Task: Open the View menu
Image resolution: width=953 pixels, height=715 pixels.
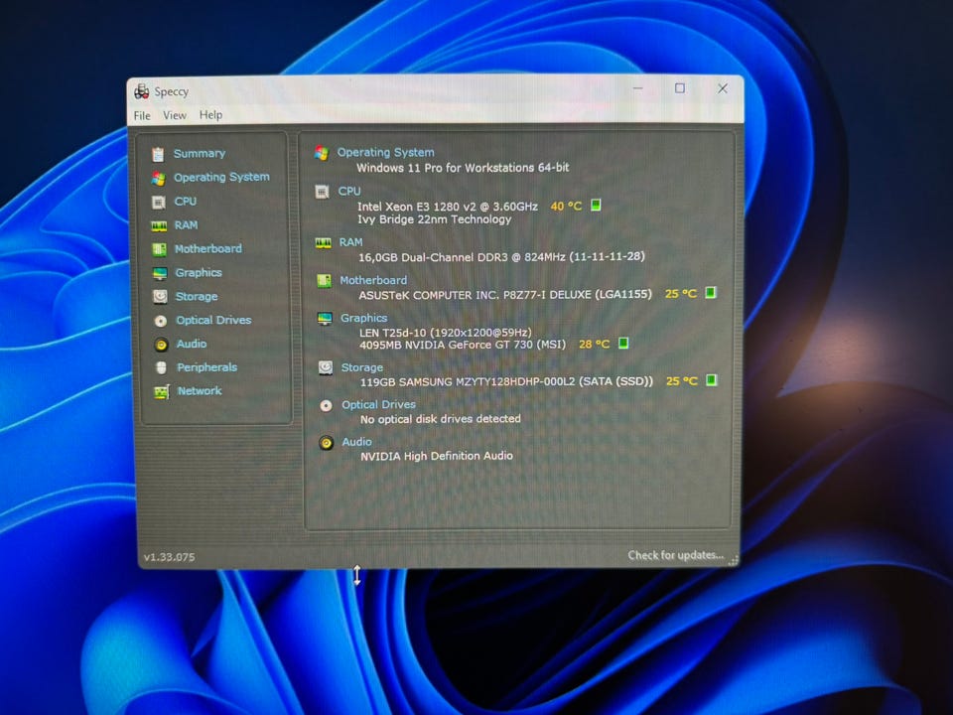Action: tap(175, 115)
